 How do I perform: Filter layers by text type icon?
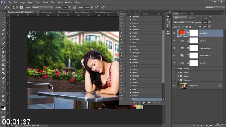tap(198, 18)
